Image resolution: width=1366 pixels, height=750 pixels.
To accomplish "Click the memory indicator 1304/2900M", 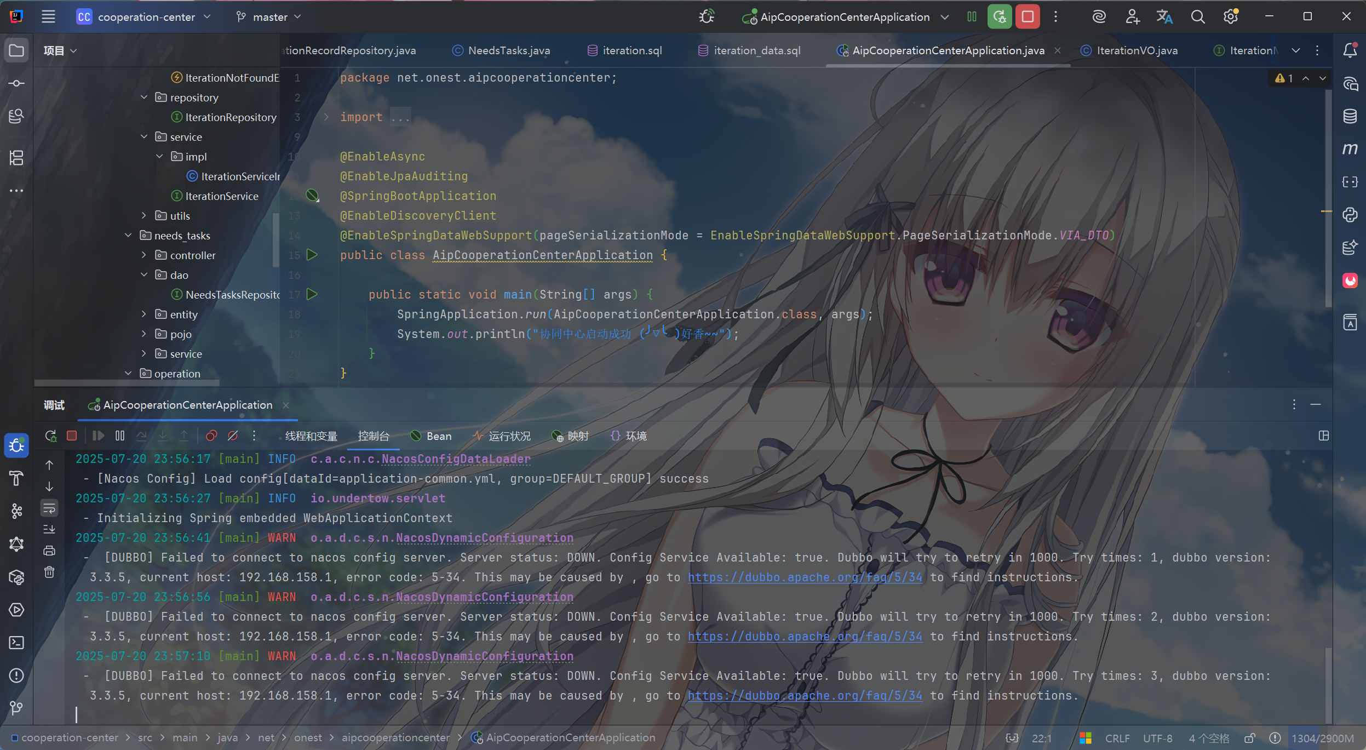I will [1322, 738].
